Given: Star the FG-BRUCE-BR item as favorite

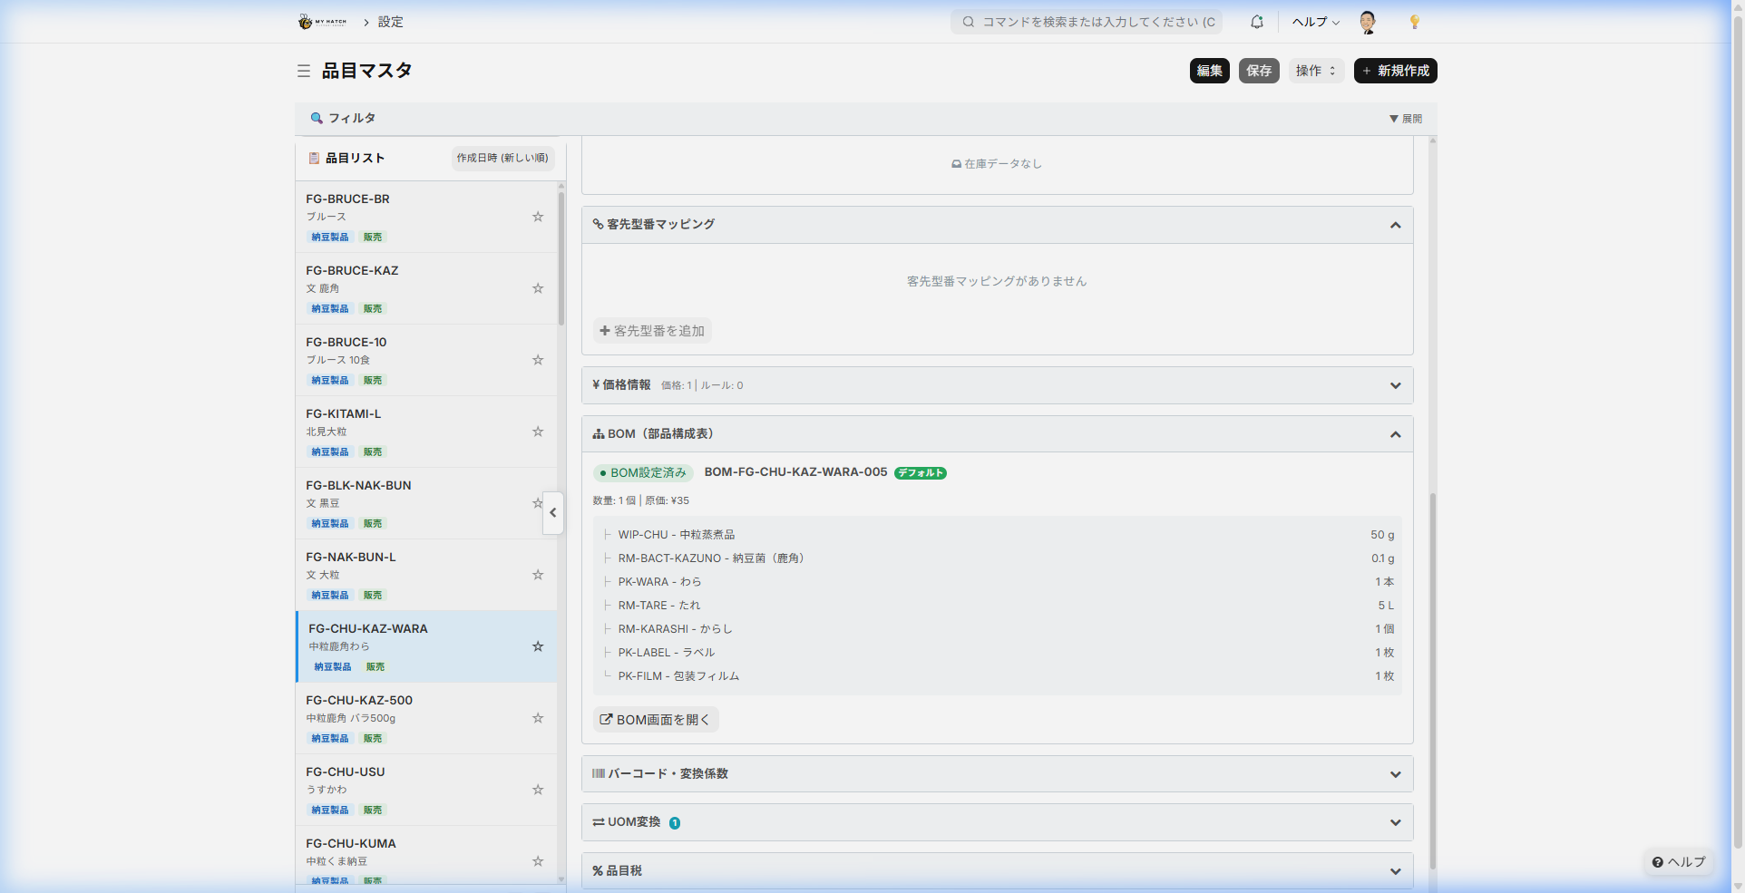Looking at the screenshot, I should pos(538,217).
